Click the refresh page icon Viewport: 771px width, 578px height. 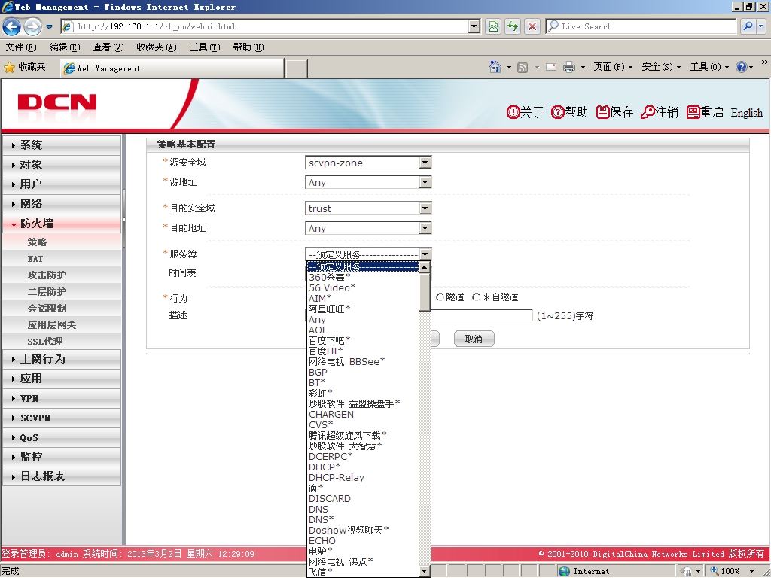[x=513, y=26]
